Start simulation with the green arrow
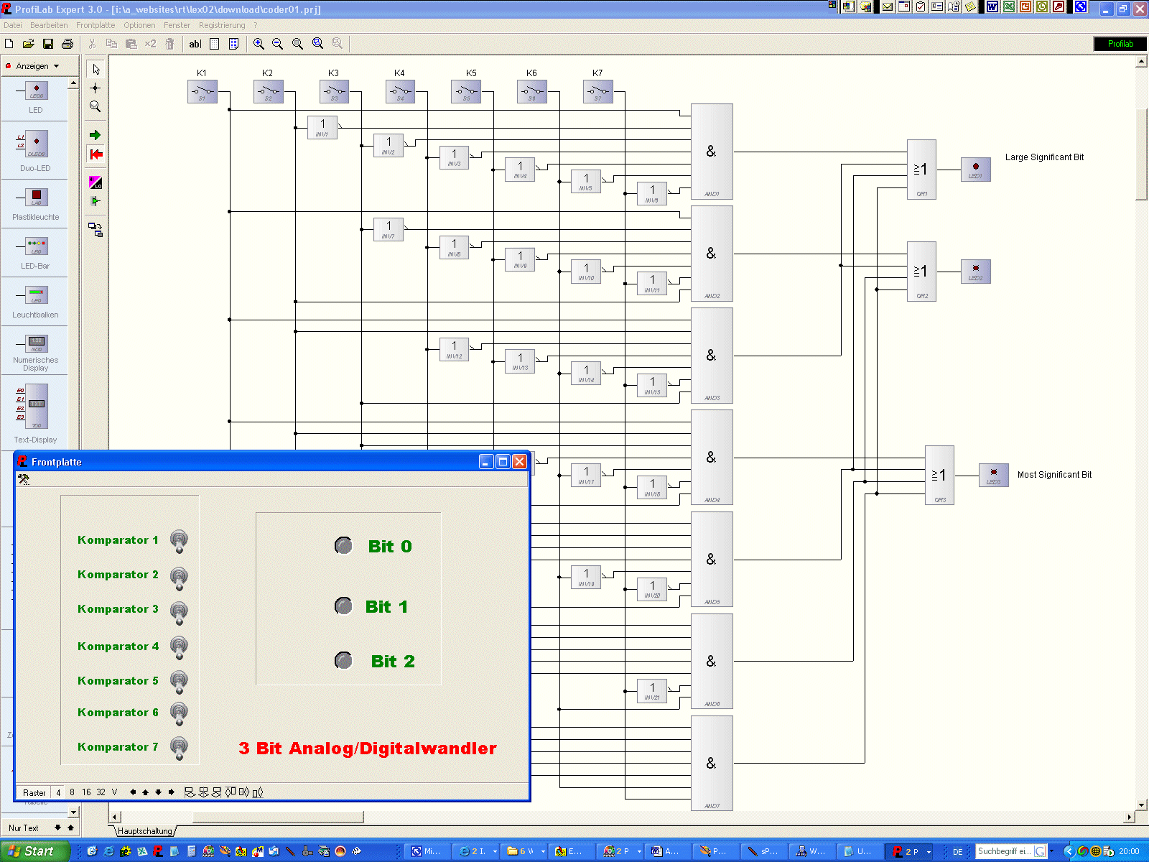1149x862 pixels. point(96,135)
